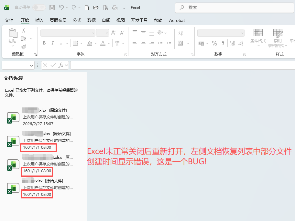Switch to the 视图 tab
The image size is (295, 221).
pos(121,20)
